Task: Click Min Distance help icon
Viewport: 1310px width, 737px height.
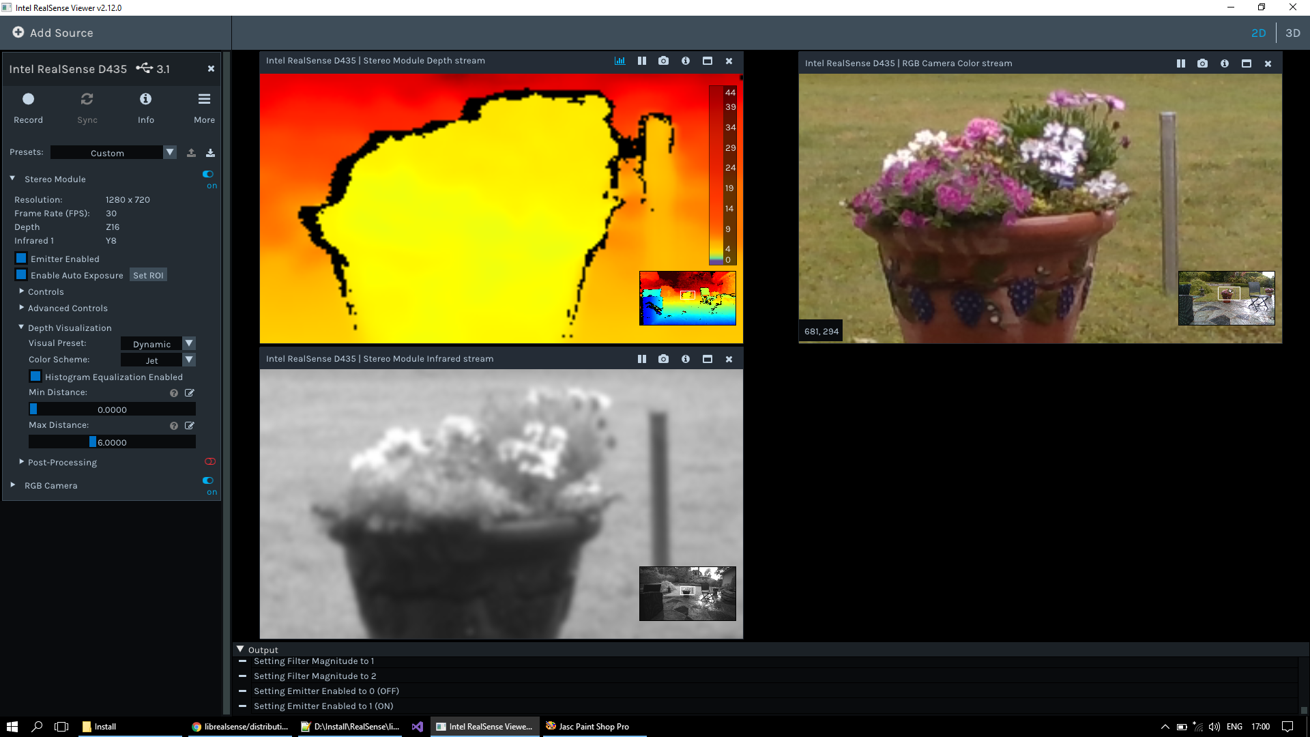Action: [x=174, y=393]
